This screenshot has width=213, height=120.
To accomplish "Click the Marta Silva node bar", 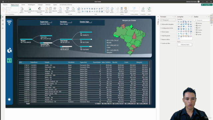I will pyautogui.click(x=46, y=36).
